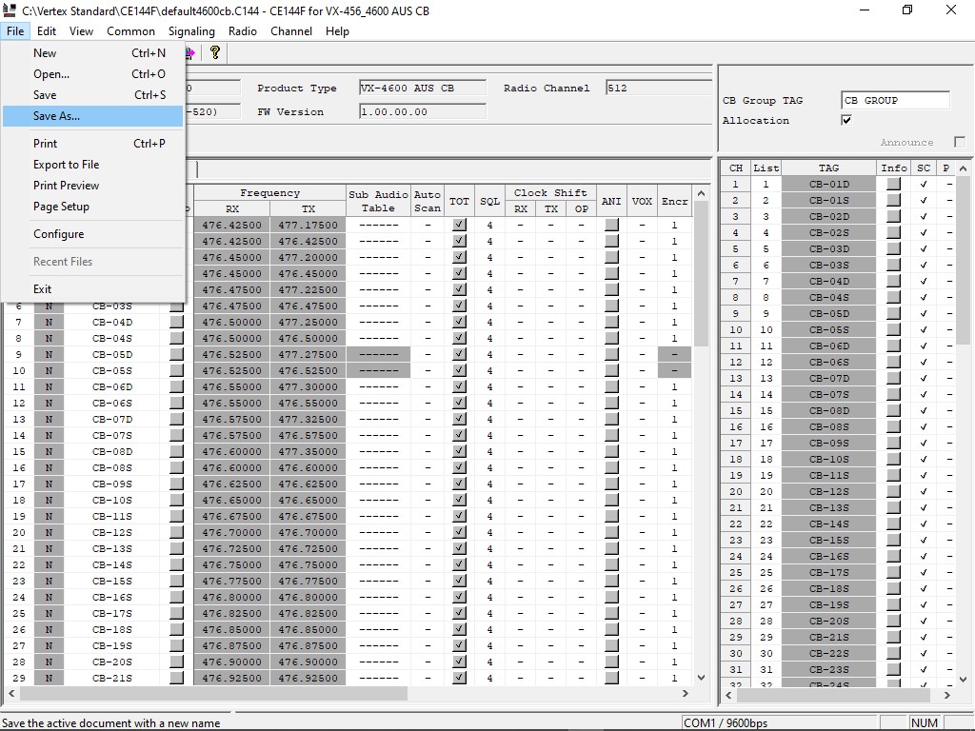
Task: Click Save As in File menu
Action: [92, 116]
